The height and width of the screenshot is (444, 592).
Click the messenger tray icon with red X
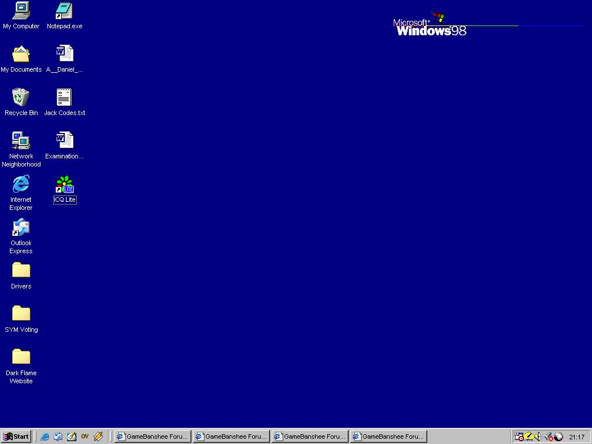pyautogui.click(x=548, y=437)
